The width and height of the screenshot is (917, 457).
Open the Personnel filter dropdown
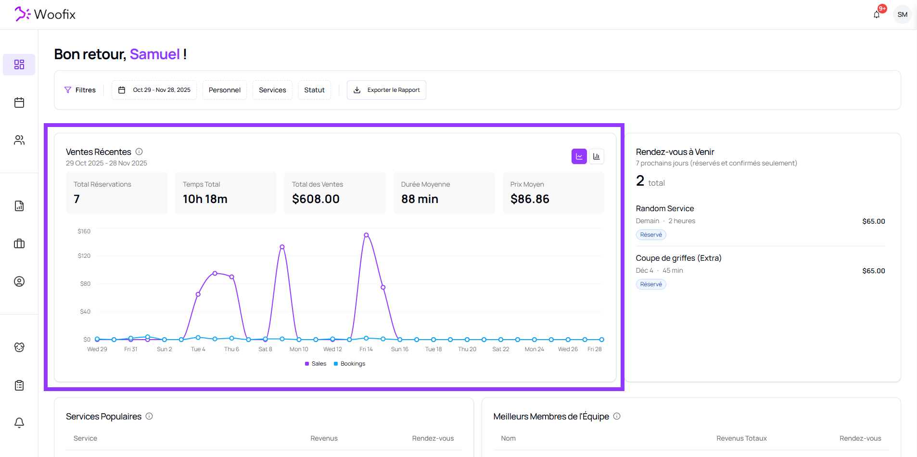[x=224, y=90]
